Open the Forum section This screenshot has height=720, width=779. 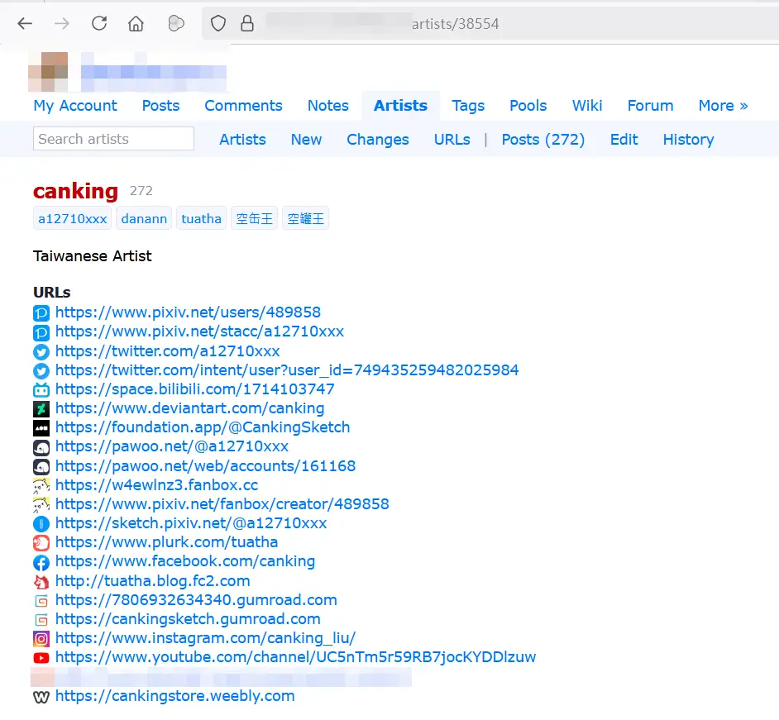click(x=650, y=106)
